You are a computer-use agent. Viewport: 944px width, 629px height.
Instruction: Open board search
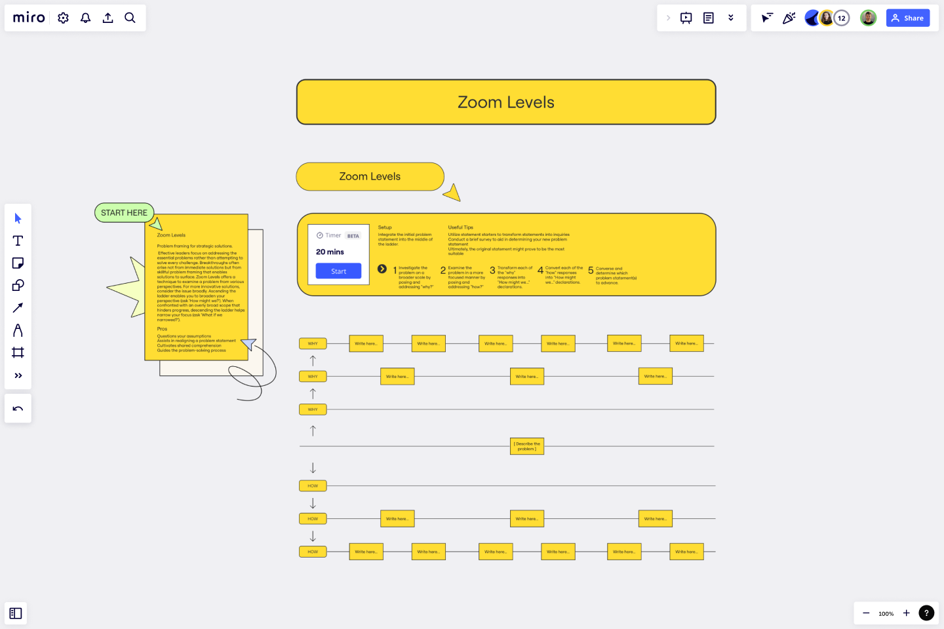tap(130, 18)
